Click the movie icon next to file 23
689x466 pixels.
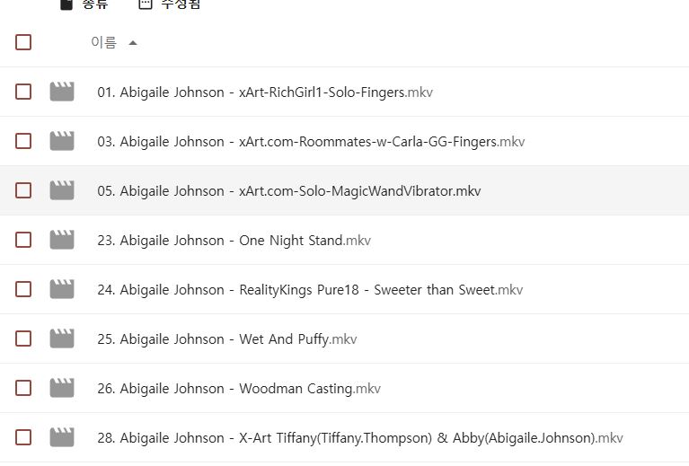(62, 240)
